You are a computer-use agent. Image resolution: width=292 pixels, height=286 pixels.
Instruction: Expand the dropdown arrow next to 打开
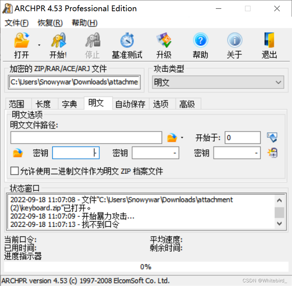39,45
